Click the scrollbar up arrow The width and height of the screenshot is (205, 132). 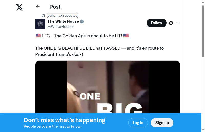point(203,2)
